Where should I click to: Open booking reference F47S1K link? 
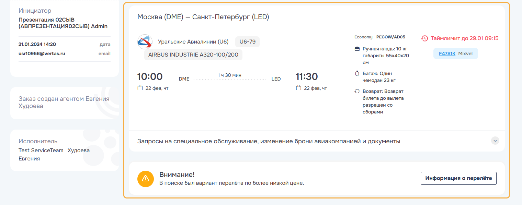point(447,53)
